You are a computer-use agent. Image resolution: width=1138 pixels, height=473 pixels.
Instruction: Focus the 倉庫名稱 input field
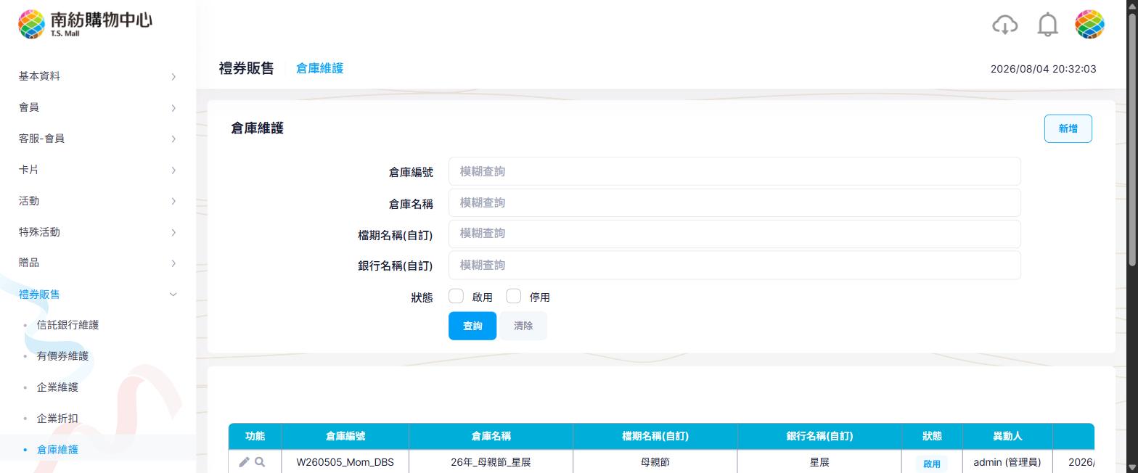734,202
